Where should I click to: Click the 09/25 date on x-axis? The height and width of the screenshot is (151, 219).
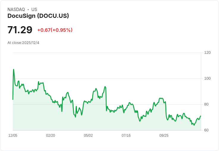click(164, 136)
